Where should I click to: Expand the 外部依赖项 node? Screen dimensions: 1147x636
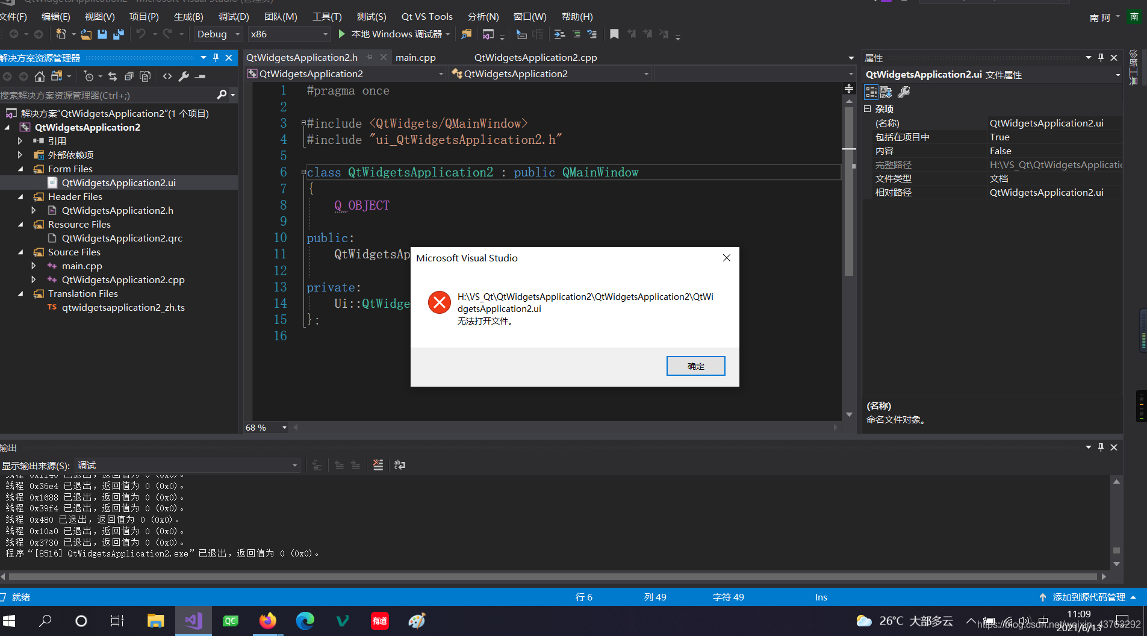(x=20, y=155)
